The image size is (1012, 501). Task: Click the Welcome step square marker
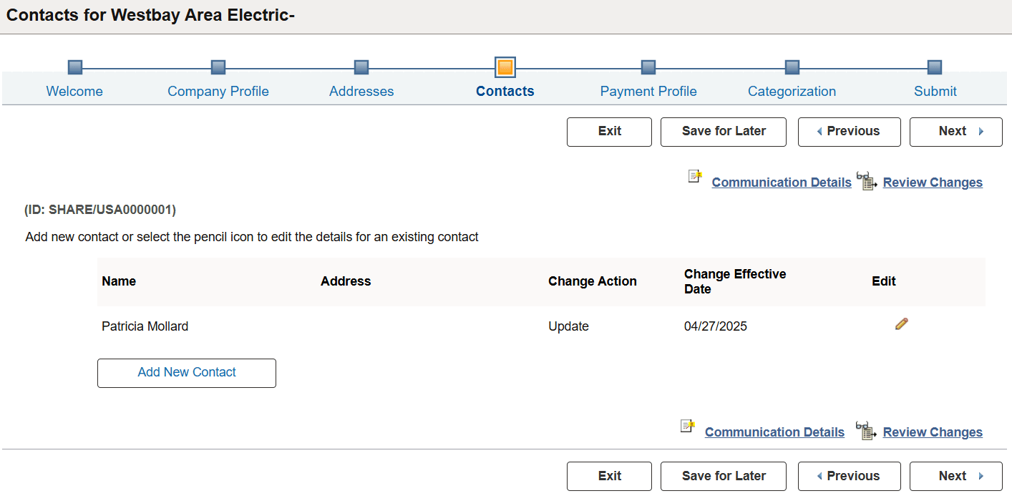pos(74,66)
